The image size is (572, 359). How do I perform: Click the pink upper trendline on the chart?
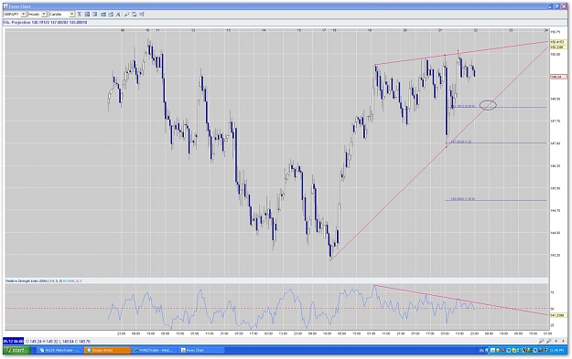pyautogui.click(x=461, y=53)
